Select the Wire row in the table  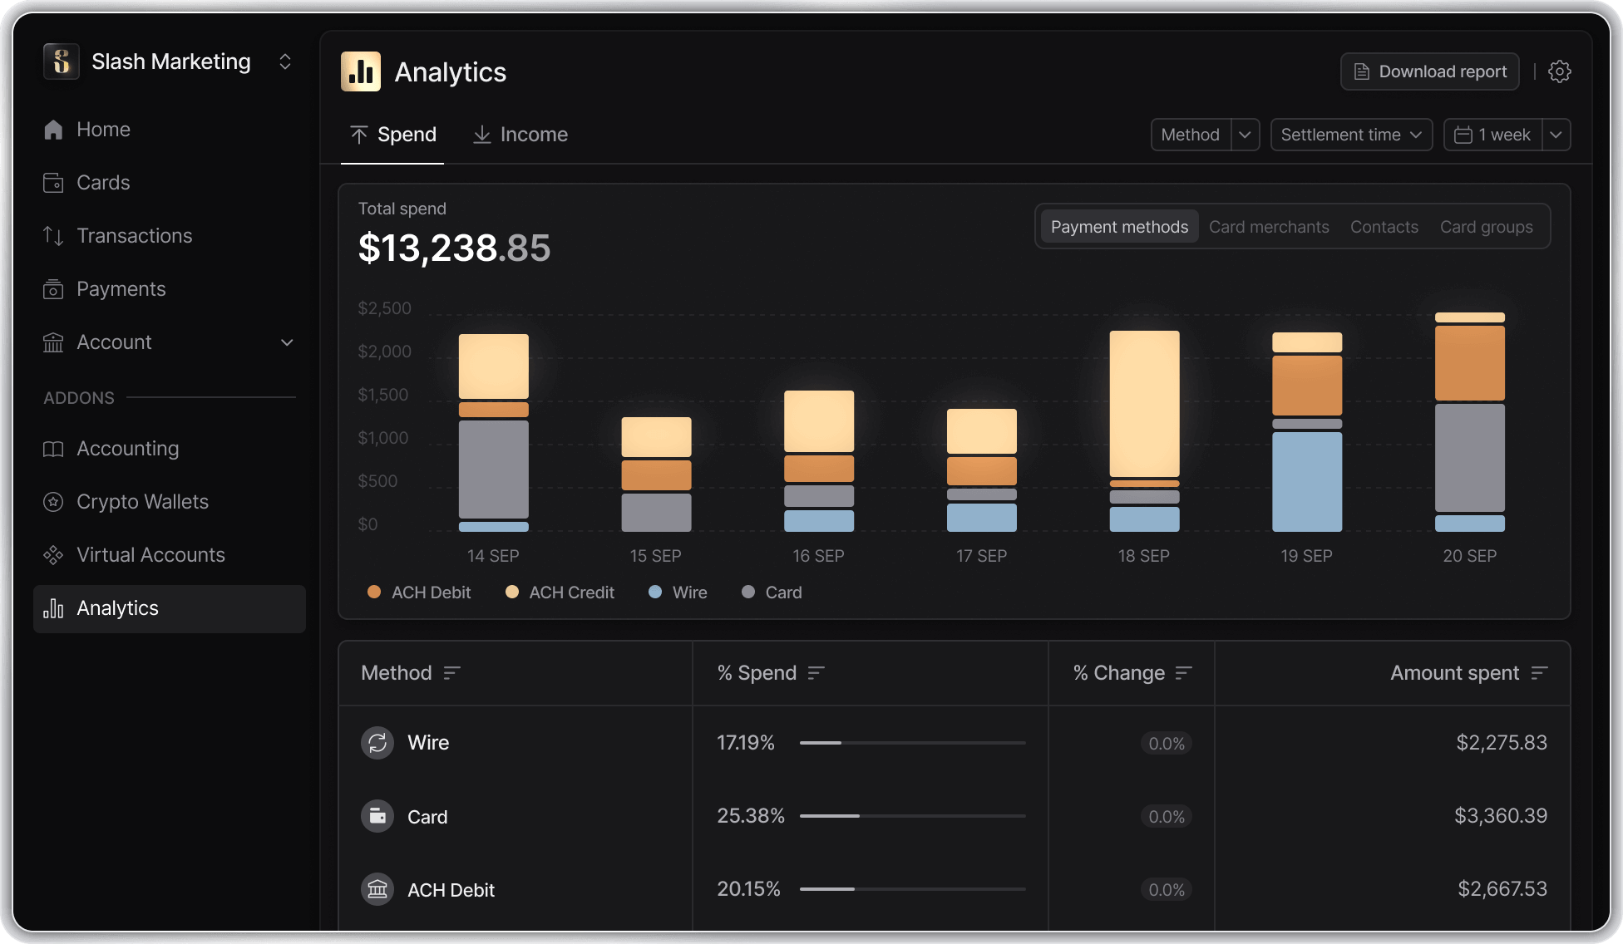coord(428,743)
